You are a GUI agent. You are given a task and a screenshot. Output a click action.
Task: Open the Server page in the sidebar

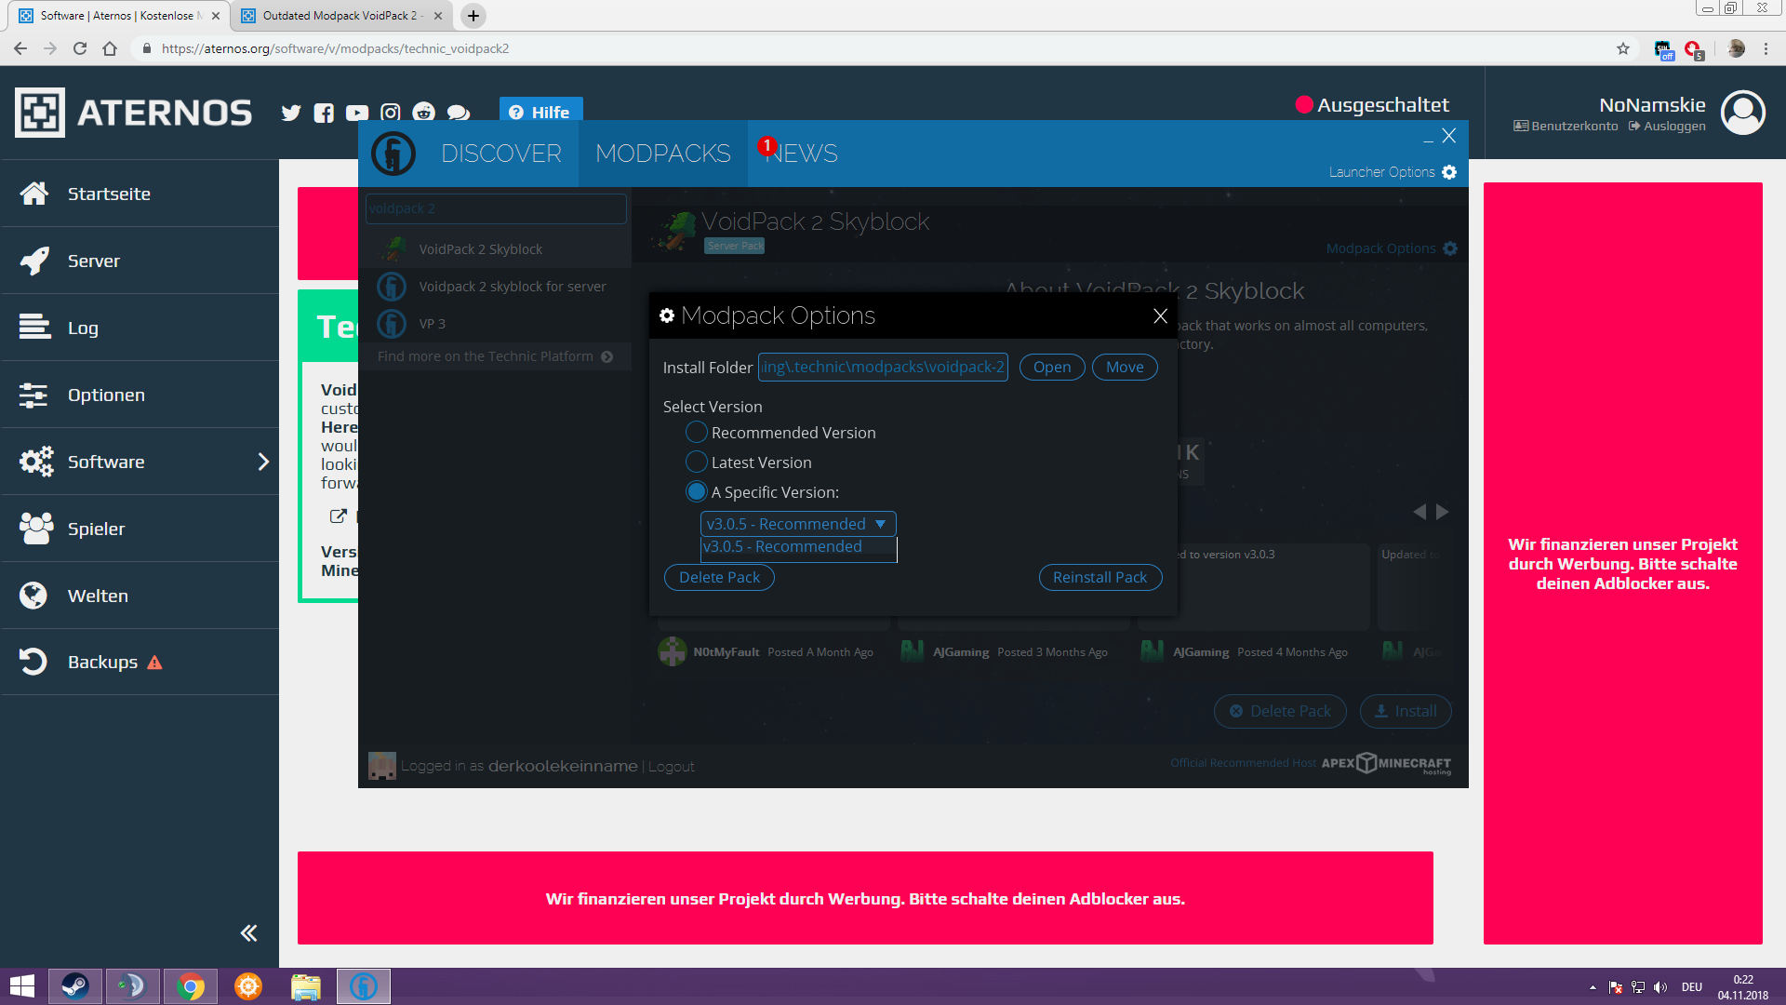[140, 261]
